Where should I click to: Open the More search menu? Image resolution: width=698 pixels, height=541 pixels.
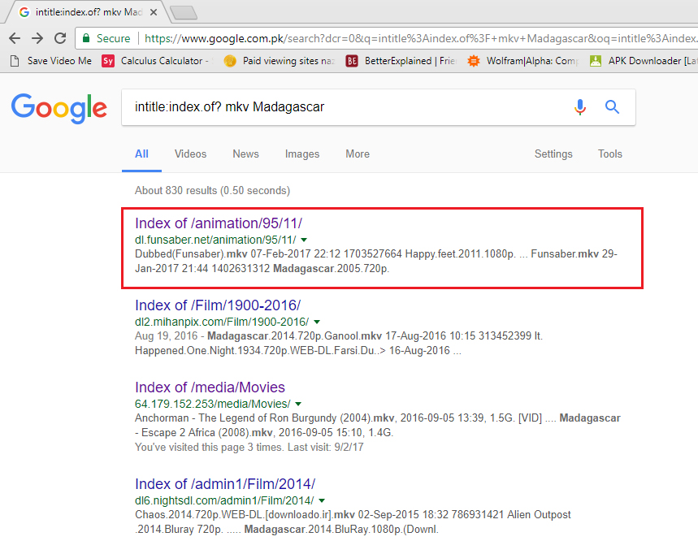pyautogui.click(x=358, y=154)
